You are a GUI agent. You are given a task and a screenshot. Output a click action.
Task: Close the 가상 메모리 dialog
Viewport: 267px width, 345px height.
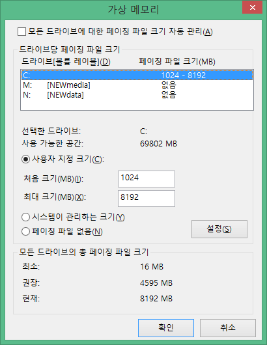tap(252, 8)
